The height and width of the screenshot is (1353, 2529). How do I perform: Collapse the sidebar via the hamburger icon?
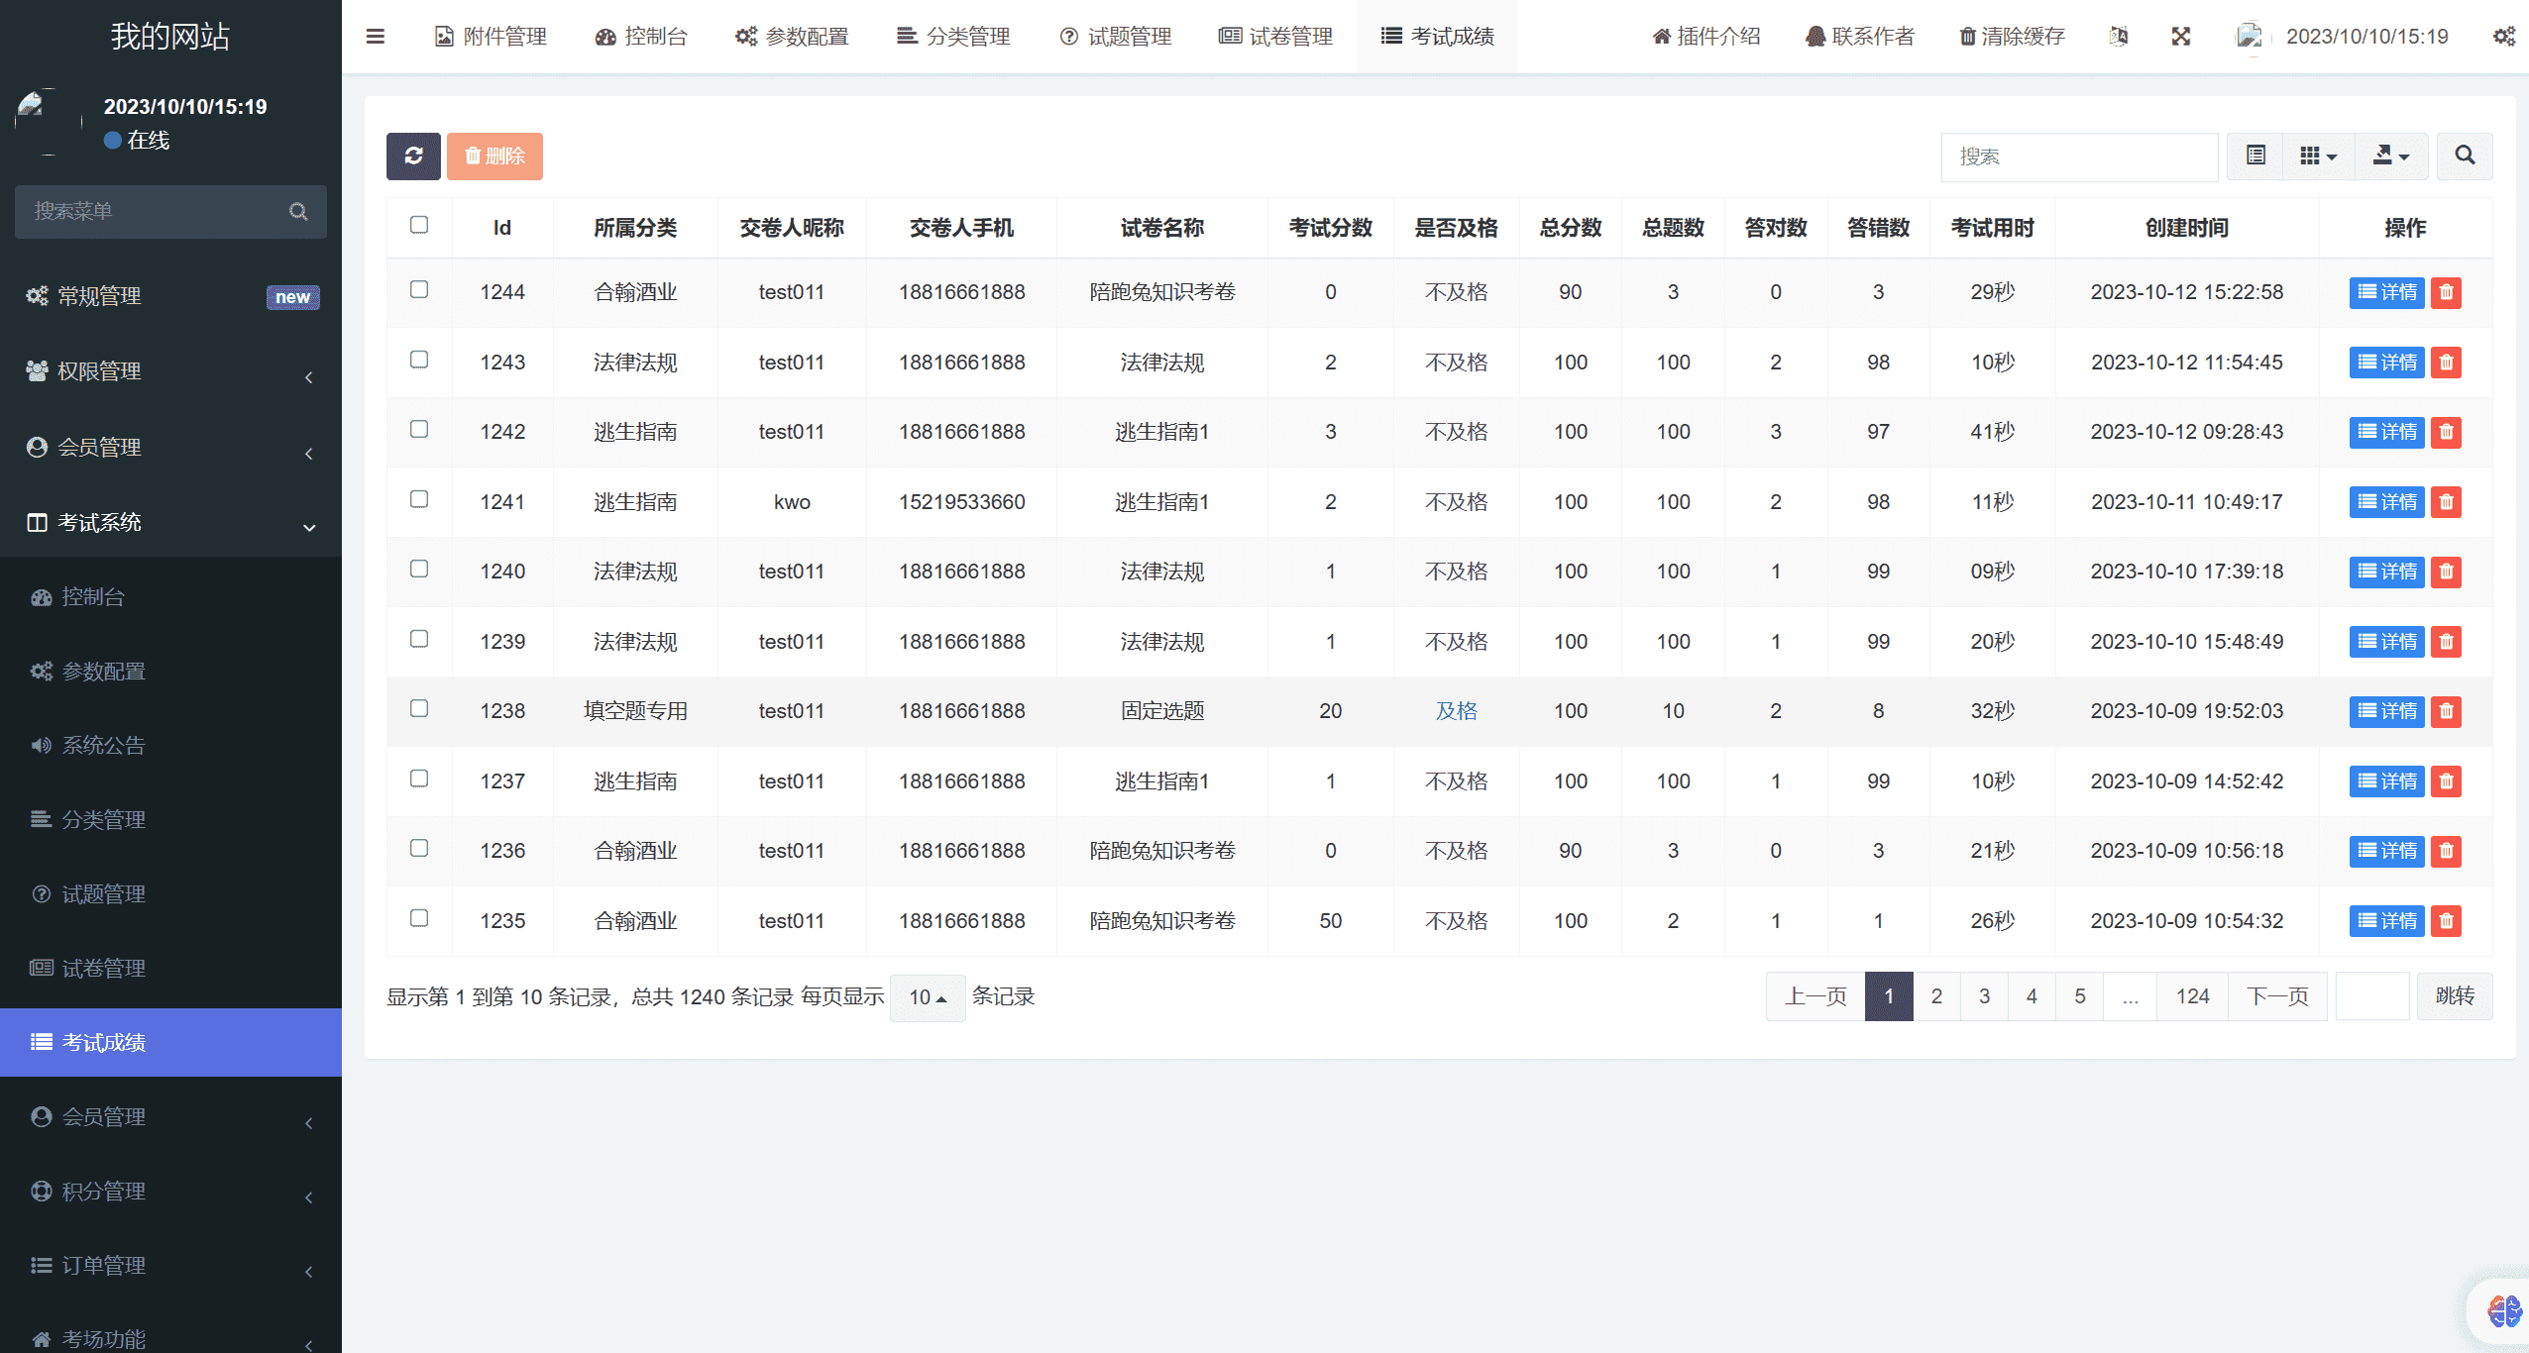(x=376, y=36)
